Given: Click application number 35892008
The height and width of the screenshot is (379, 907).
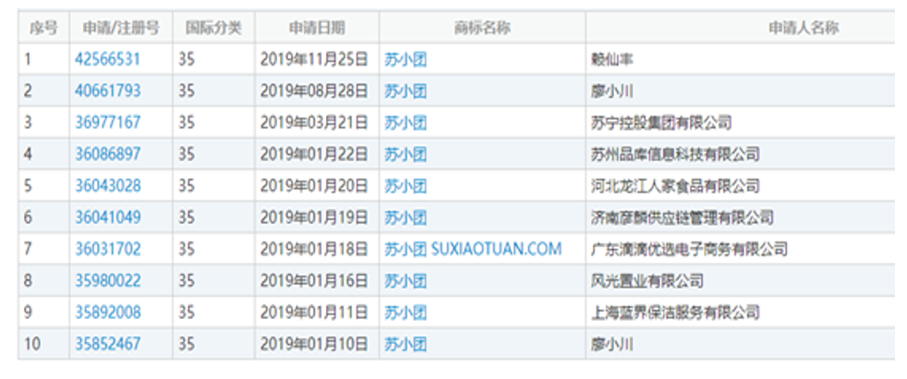Looking at the screenshot, I should point(107,313).
